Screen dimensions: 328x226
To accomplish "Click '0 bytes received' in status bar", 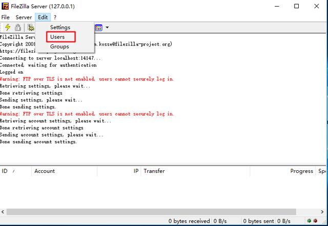I will pyautogui.click(x=189, y=221).
